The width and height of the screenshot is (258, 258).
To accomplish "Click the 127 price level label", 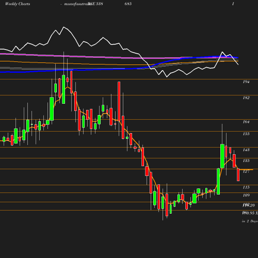I will click(x=246, y=171).
